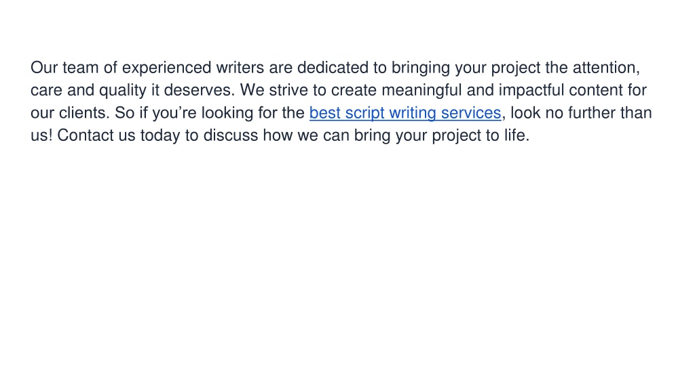
Task: Click the word "Contact" in the last line
Action: pos(86,135)
